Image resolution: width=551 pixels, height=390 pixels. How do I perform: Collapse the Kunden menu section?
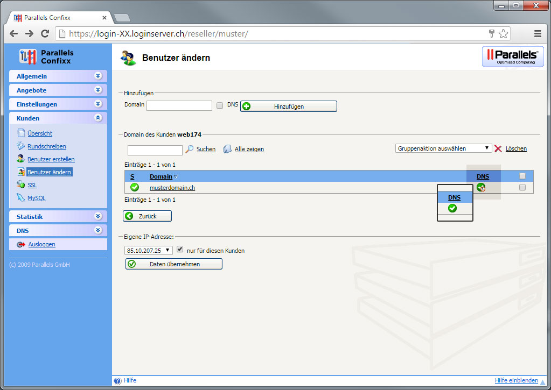point(58,118)
